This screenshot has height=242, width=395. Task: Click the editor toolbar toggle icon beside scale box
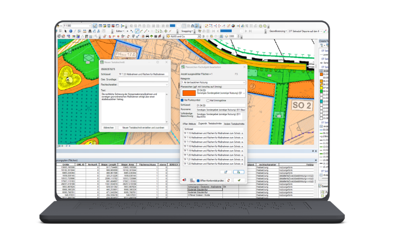click(x=95, y=26)
